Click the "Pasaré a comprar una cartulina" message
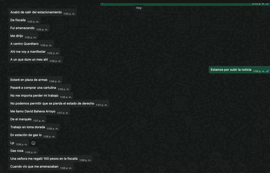 [x=33, y=88]
